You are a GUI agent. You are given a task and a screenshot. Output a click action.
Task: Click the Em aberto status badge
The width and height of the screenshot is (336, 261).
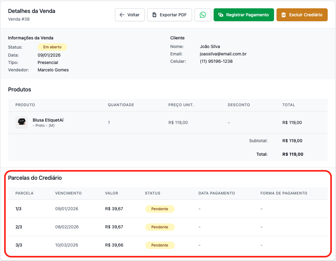[52, 47]
